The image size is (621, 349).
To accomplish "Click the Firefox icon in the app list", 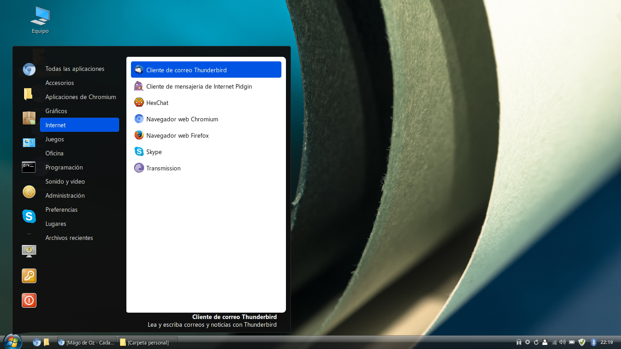I will [139, 135].
